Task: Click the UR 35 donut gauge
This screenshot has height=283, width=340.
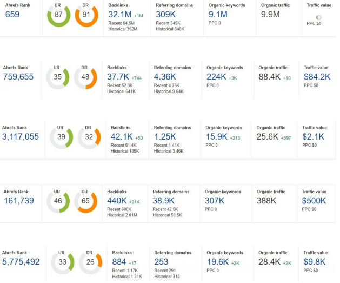Action: coord(57,77)
